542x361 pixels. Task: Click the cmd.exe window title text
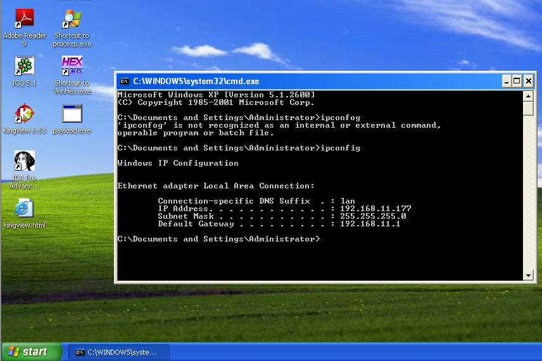coord(196,81)
